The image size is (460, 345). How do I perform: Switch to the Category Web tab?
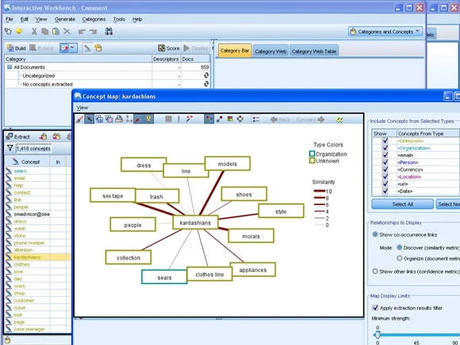click(270, 51)
